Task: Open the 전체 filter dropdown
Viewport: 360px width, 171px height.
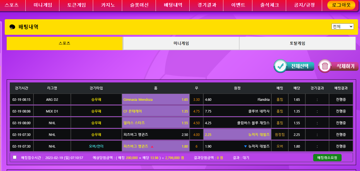Action: [342, 26]
